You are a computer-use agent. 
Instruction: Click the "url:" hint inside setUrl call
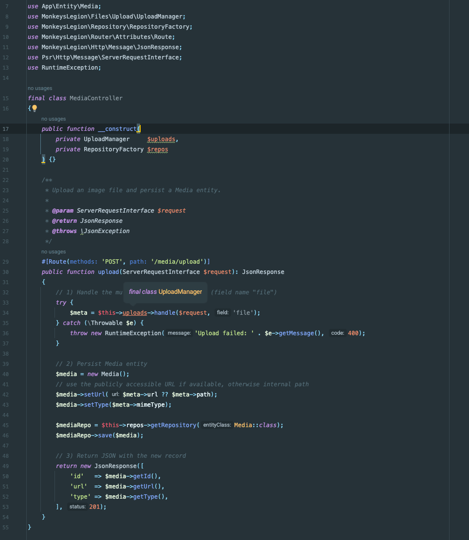115,395
